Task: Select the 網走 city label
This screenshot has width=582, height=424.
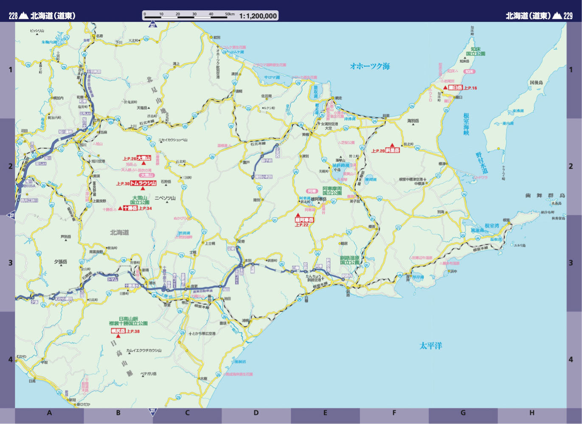Action: pyautogui.click(x=338, y=98)
